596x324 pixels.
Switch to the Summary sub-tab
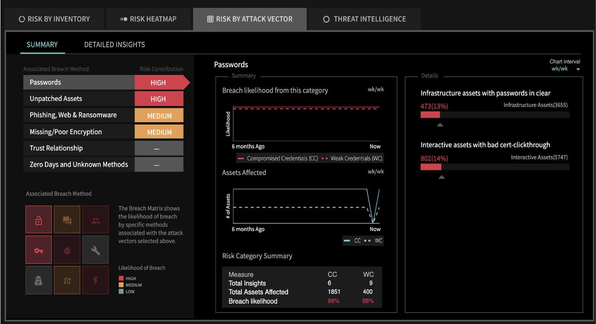(42, 44)
